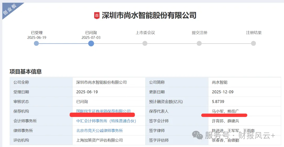Click the page title 深圳市尚水智能股份有限公司
The image size is (284, 147).
pos(149,15)
